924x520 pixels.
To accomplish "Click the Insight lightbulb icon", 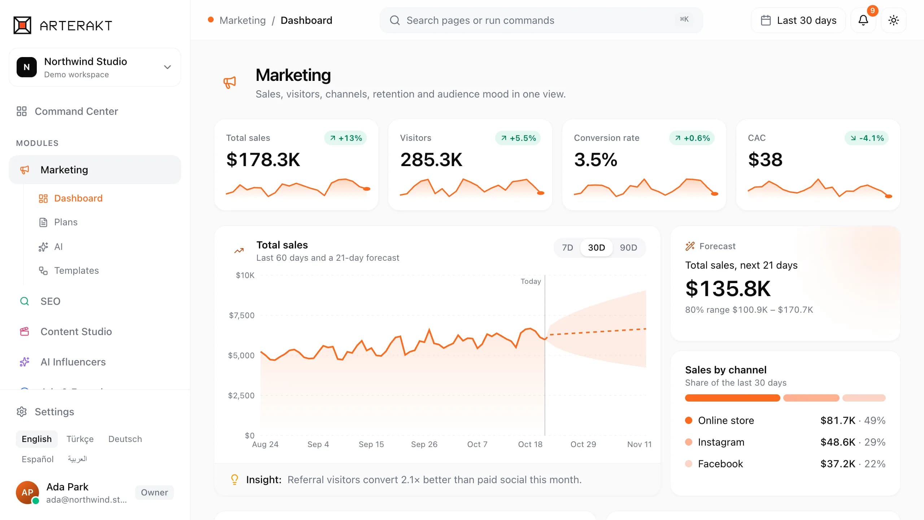I will point(235,480).
